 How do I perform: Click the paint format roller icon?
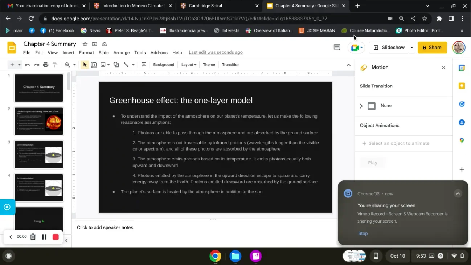click(x=55, y=65)
